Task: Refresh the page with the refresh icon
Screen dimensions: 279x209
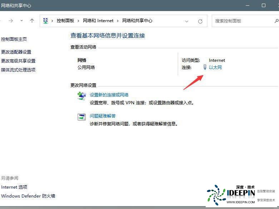Action: click(200, 21)
